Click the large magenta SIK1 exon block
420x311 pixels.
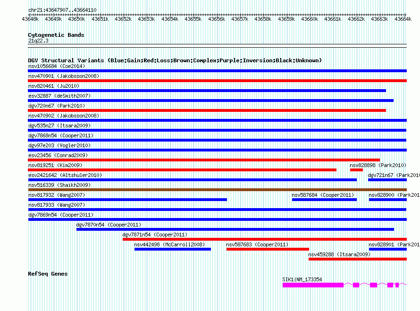pyautogui.click(x=313, y=285)
